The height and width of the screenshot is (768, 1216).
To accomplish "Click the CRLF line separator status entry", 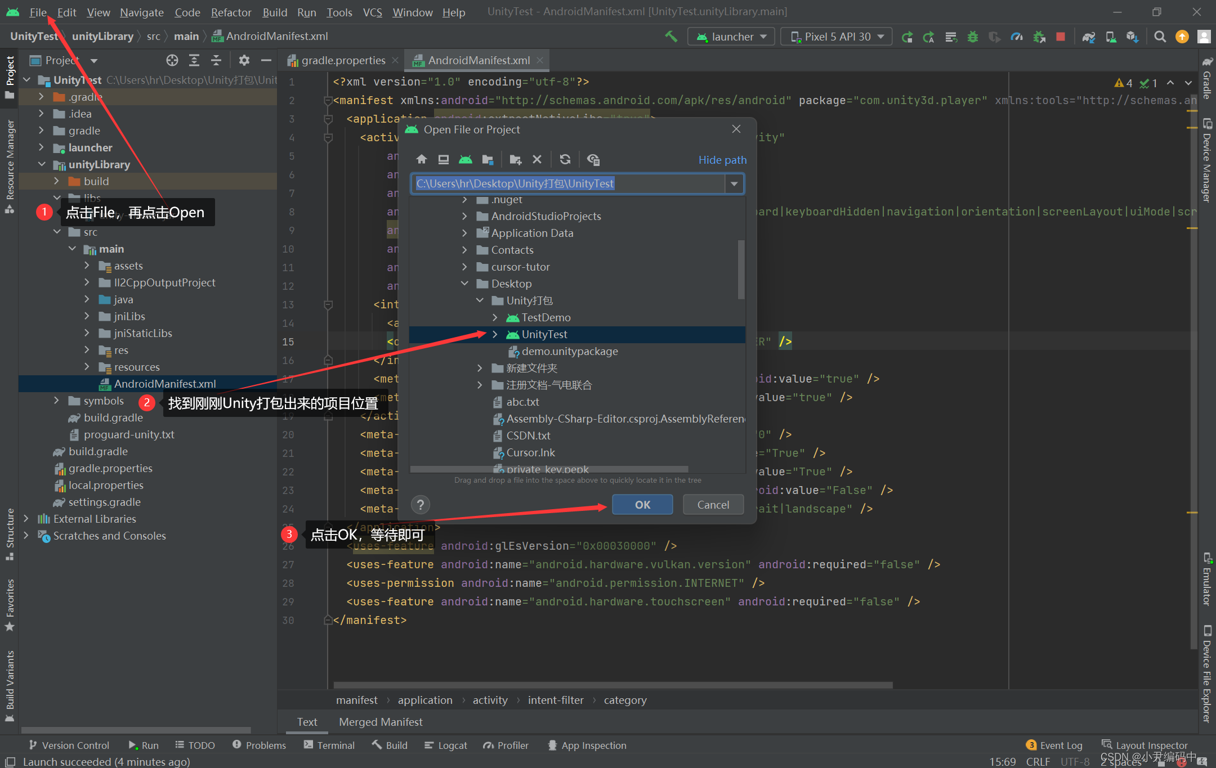I will tap(1038, 761).
